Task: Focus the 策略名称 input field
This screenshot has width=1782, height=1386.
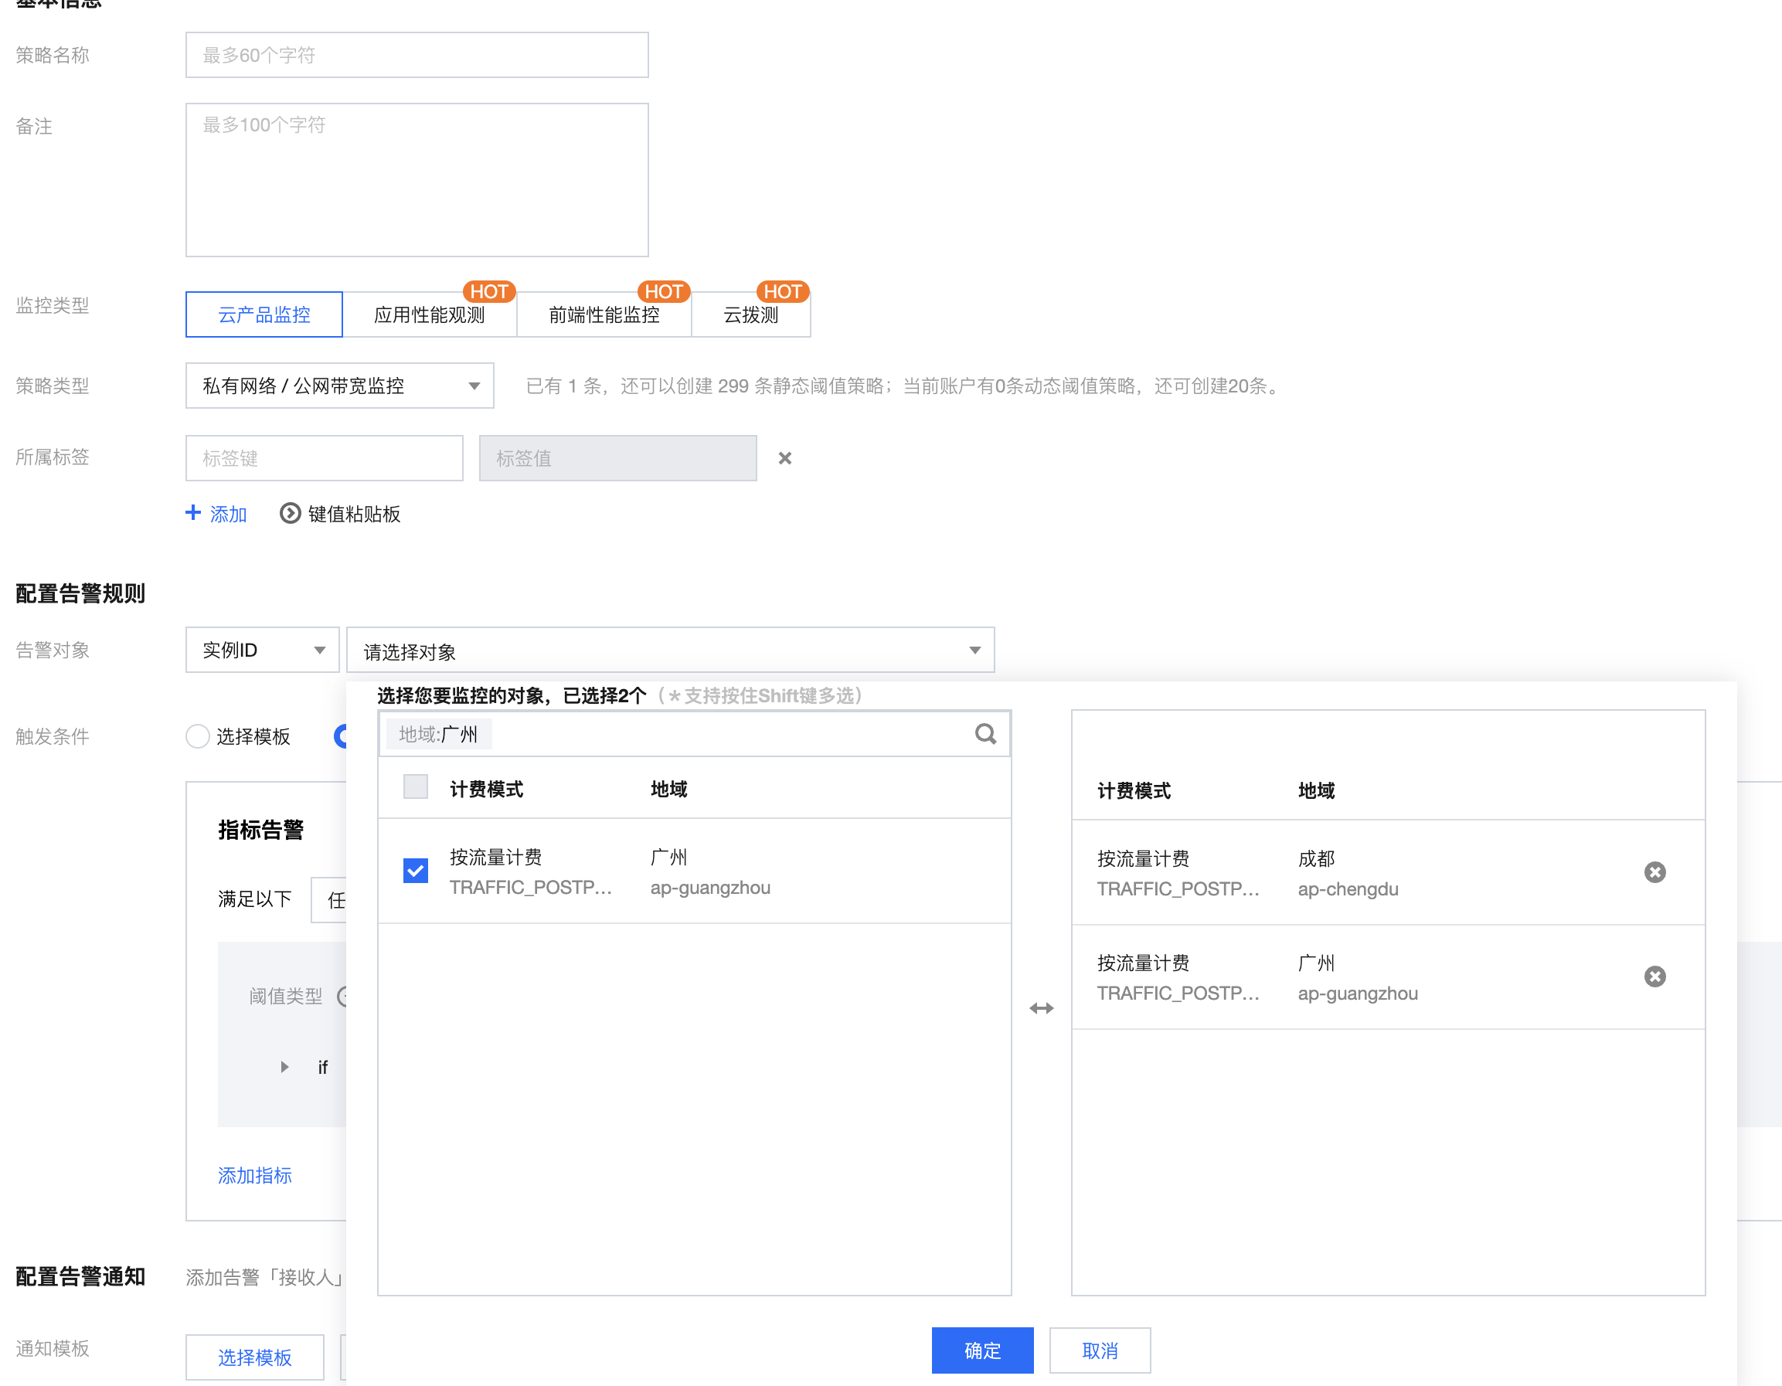Action: pyautogui.click(x=416, y=56)
